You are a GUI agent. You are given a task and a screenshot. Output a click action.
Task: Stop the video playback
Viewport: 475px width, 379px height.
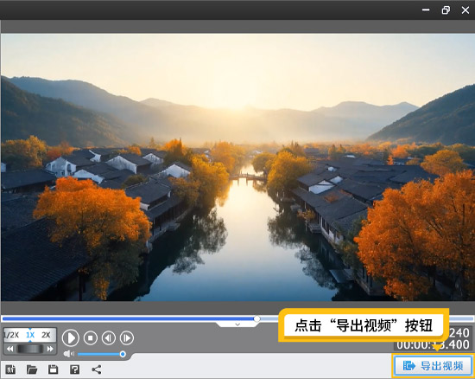tap(91, 337)
